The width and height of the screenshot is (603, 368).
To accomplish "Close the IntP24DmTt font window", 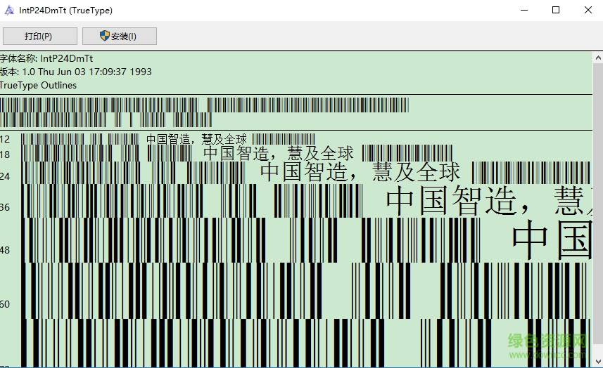I will click(x=588, y=11).
